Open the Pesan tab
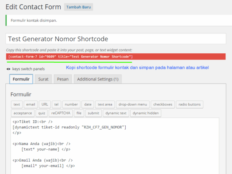The image size is (232, 174). tap(63, 79)
